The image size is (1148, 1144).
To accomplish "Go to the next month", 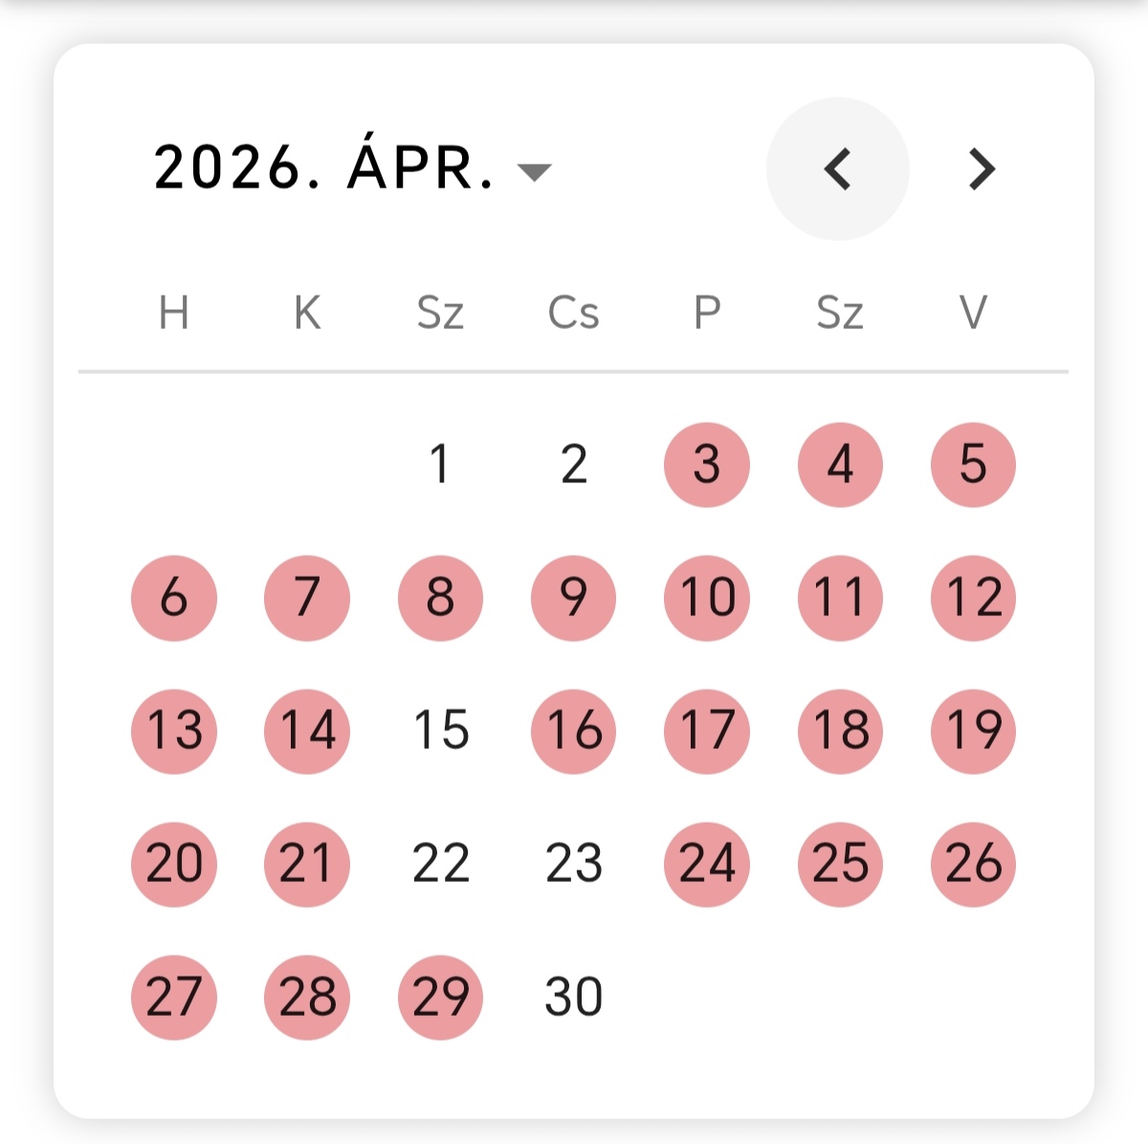I will [x=982, y=169].
